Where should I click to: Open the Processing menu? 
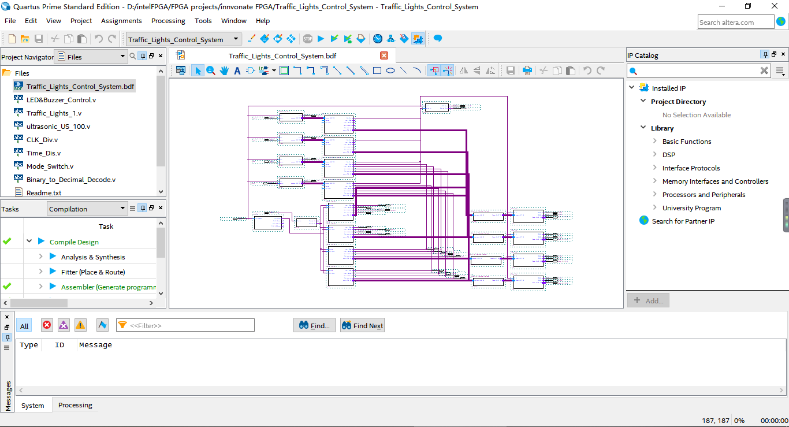pos(168,20)
